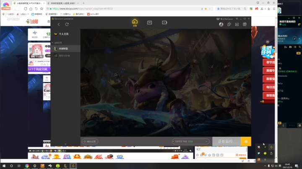Viewport: 302px width, 169px height.
Task: Open the 腾讯游戏 bookmark
Action: [x=79, y=14]
